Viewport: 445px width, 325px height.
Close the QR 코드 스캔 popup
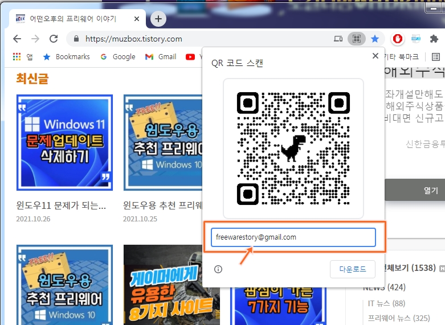[x=375, y=56]
